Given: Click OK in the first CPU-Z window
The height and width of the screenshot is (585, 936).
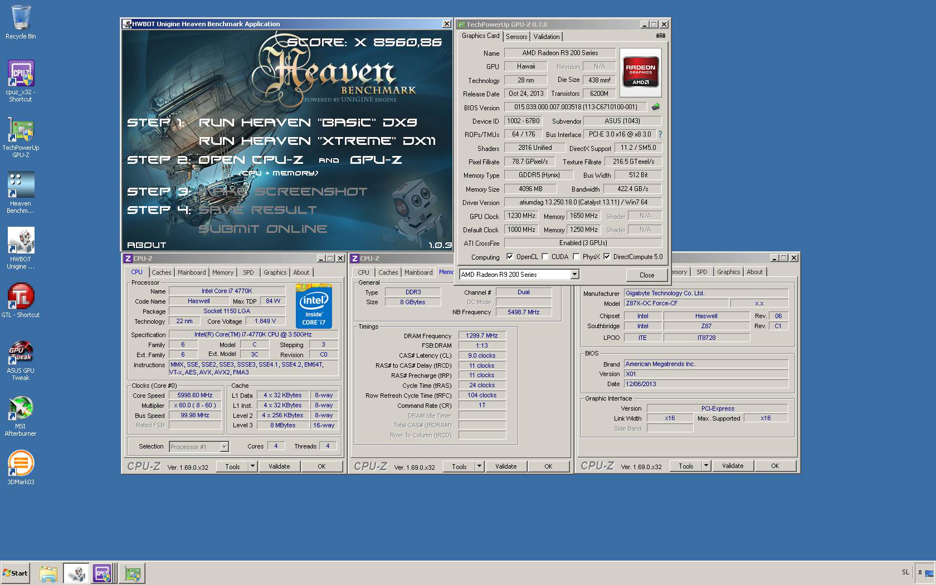Looking at the screenshot, I should (x=321, y=466).
